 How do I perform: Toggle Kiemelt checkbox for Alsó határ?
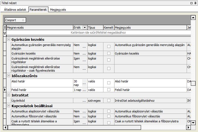coord(109,83)
